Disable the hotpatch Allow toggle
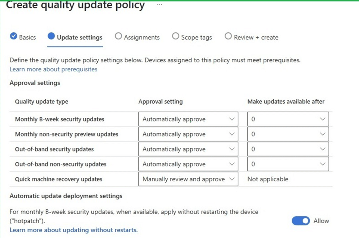 [x=301, y=221]
